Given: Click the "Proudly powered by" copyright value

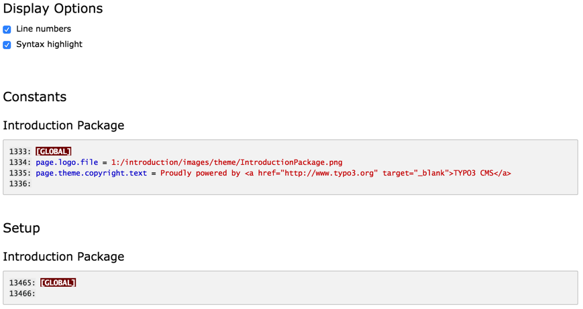Looking at the screenshot, I should (x=200, y=173).
